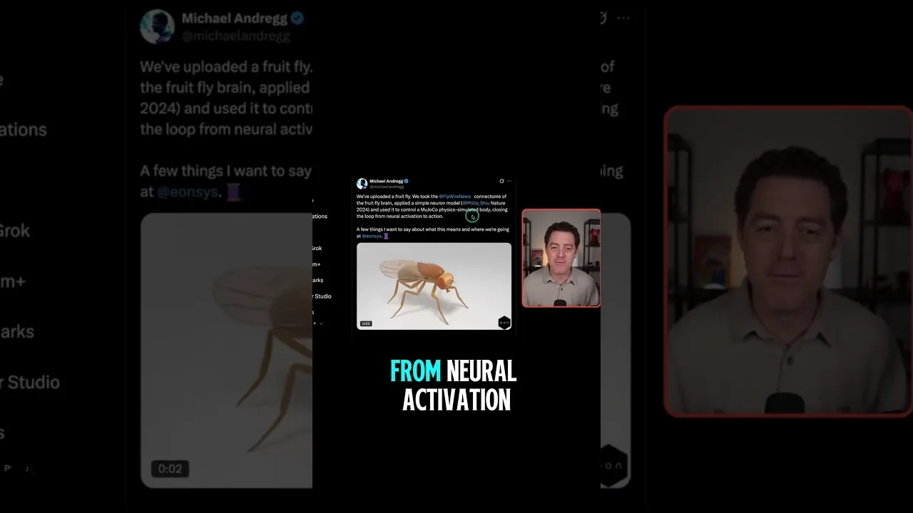Open the Grok icon atop the small centered tweet
Image resolution: width=913 pixels, height=513 pixels.
pos(501,181)
